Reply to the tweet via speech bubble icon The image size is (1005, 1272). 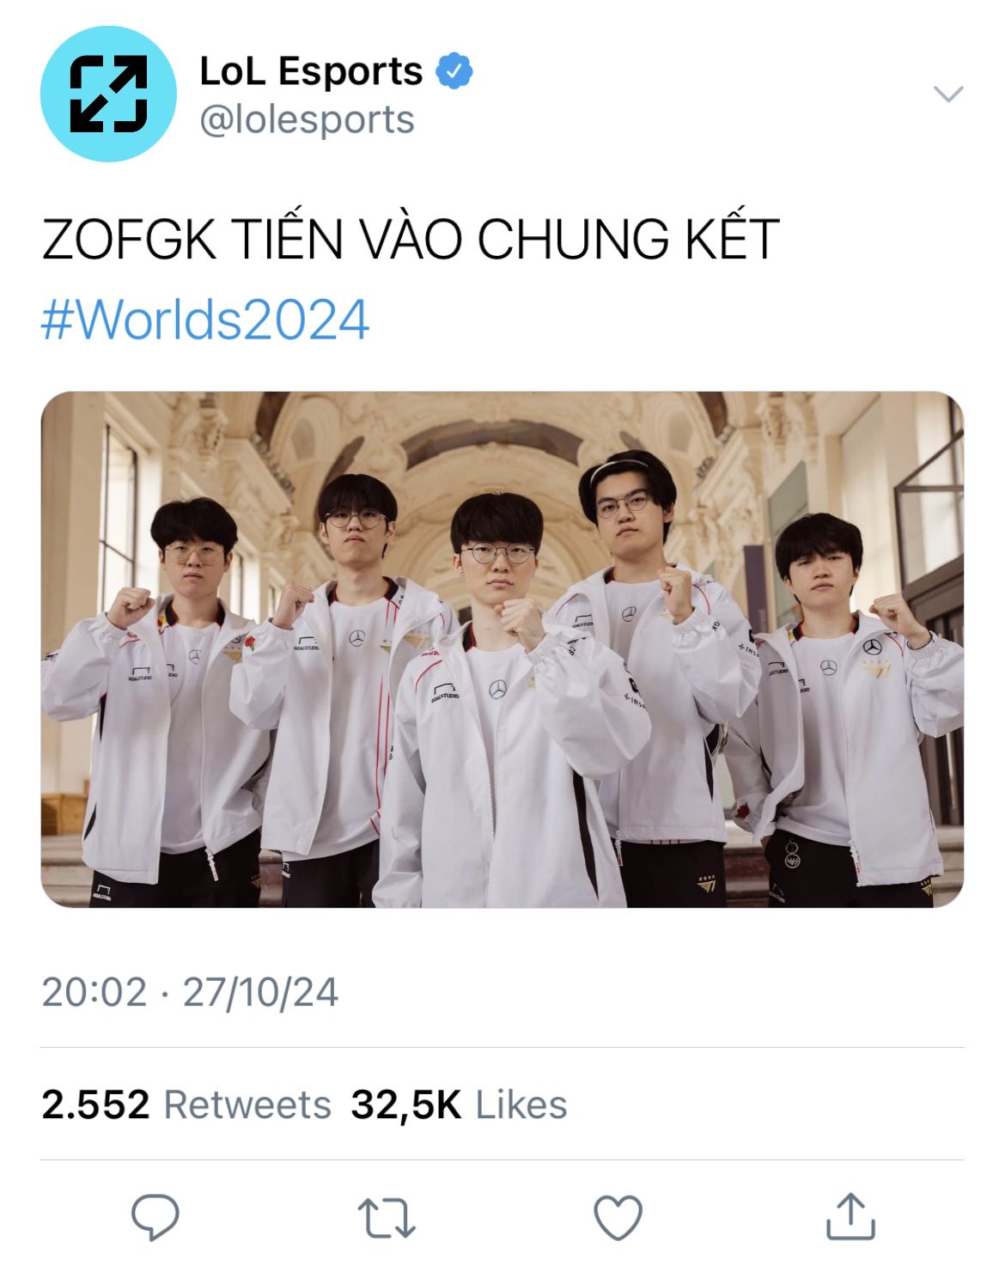pos(155,1217)
